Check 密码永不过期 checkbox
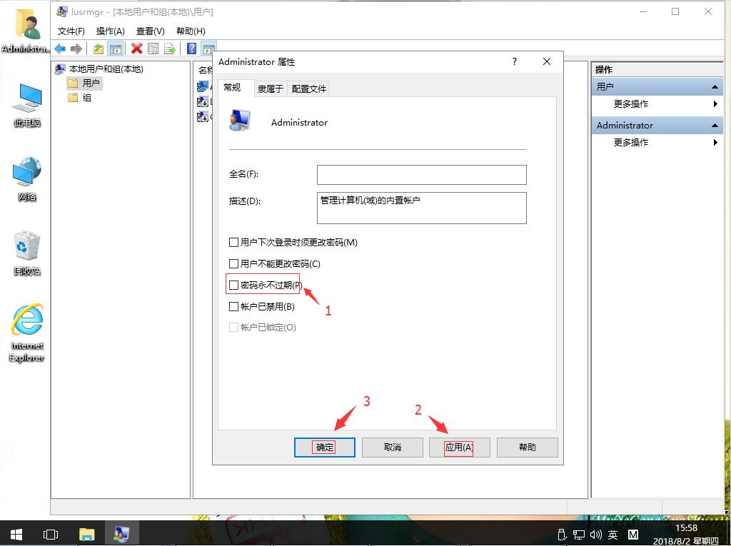The image size is (731, 546). (233, 284)
